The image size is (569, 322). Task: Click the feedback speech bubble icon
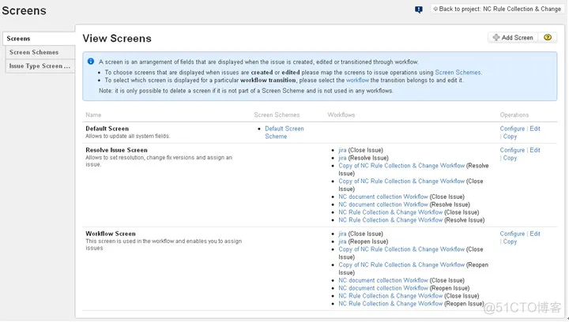click(418, 9)
